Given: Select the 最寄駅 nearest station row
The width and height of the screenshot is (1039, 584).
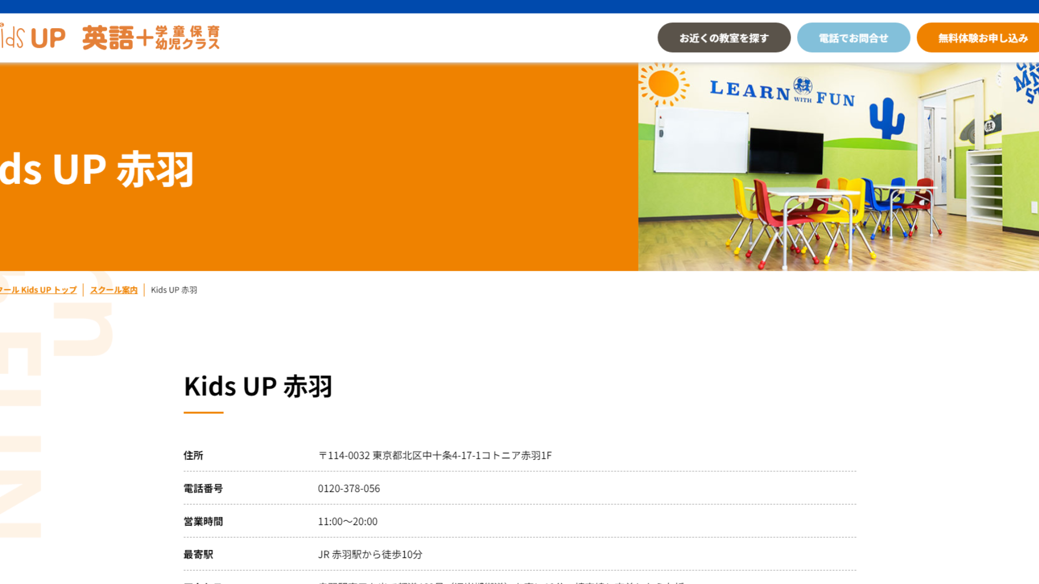Looking at the screenshot, I should 198,554.
